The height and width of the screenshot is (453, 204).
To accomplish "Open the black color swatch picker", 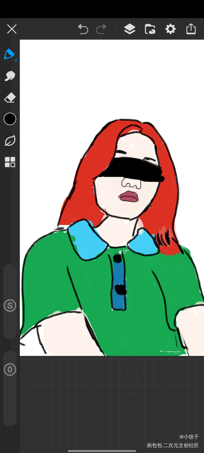I will pos(10,119).
